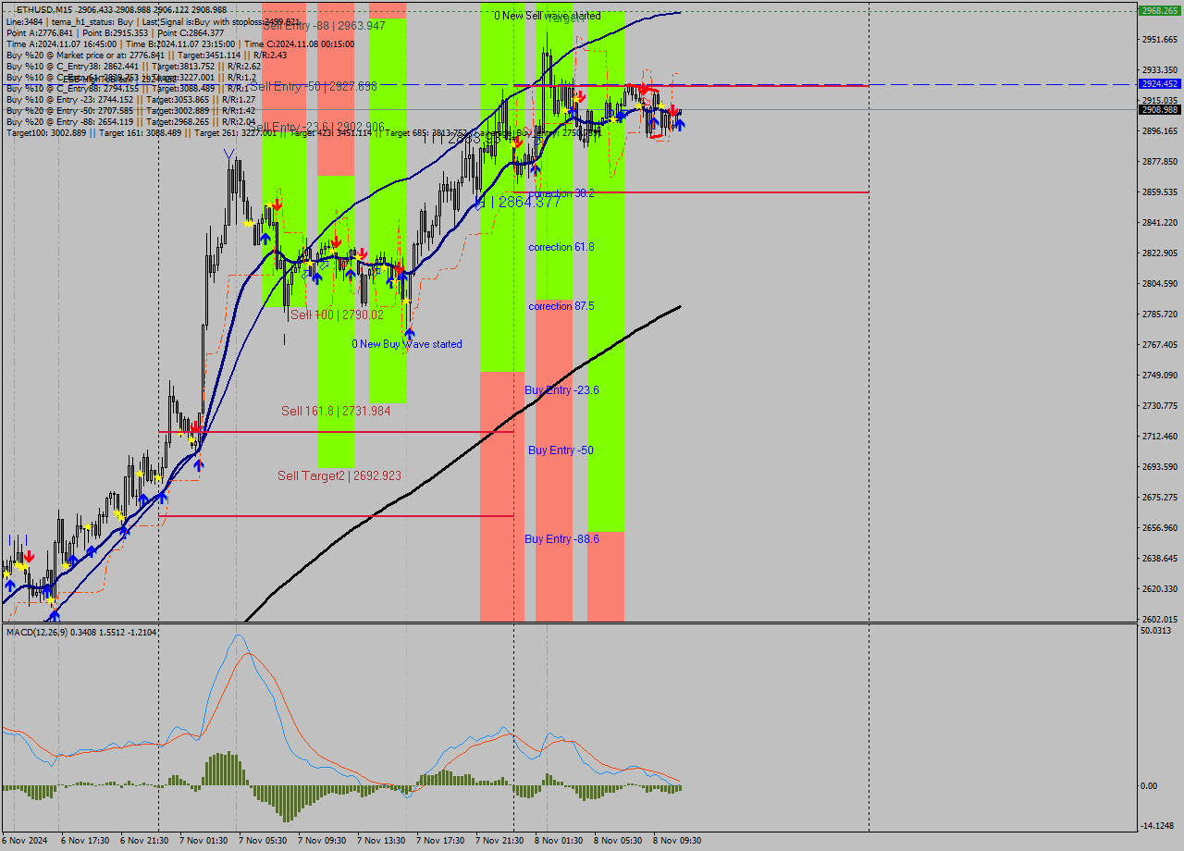Select the green 2968.265 price tag

coord(1159,11)
